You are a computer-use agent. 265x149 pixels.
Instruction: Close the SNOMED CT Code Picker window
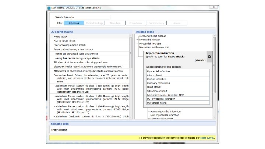pos(213,7)
